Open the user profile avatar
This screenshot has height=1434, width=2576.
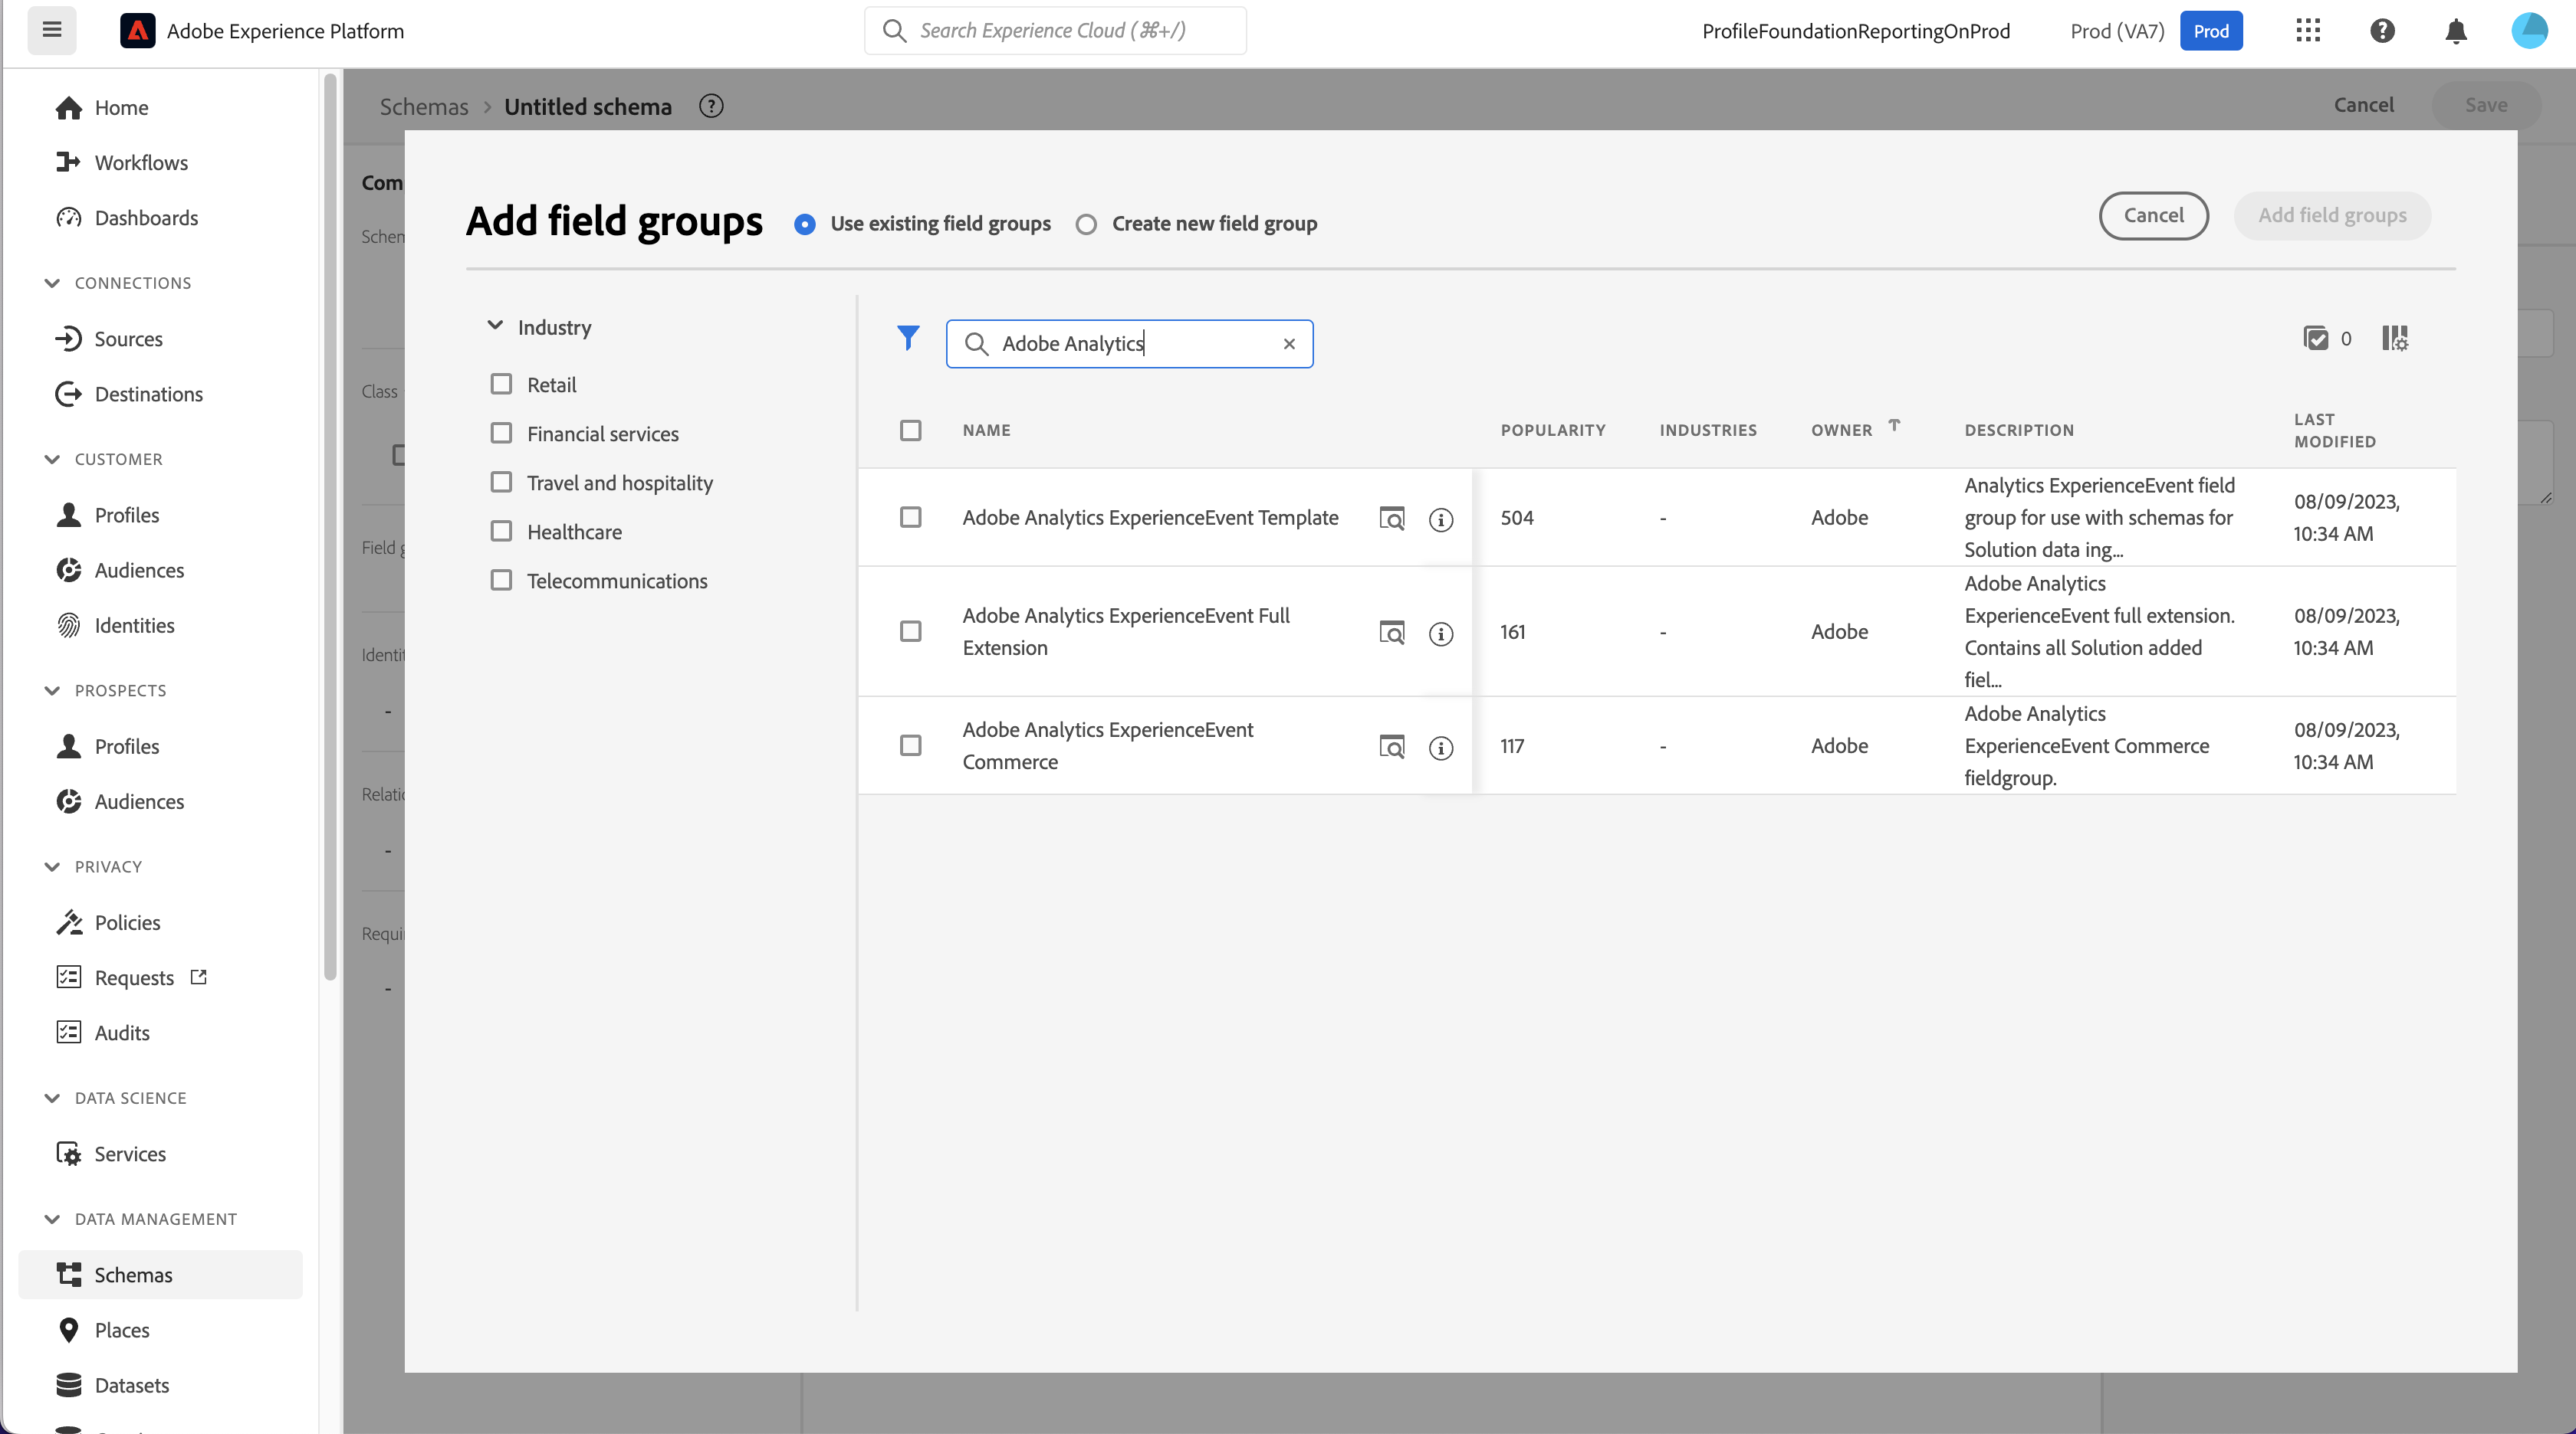tap(2530, 31)
